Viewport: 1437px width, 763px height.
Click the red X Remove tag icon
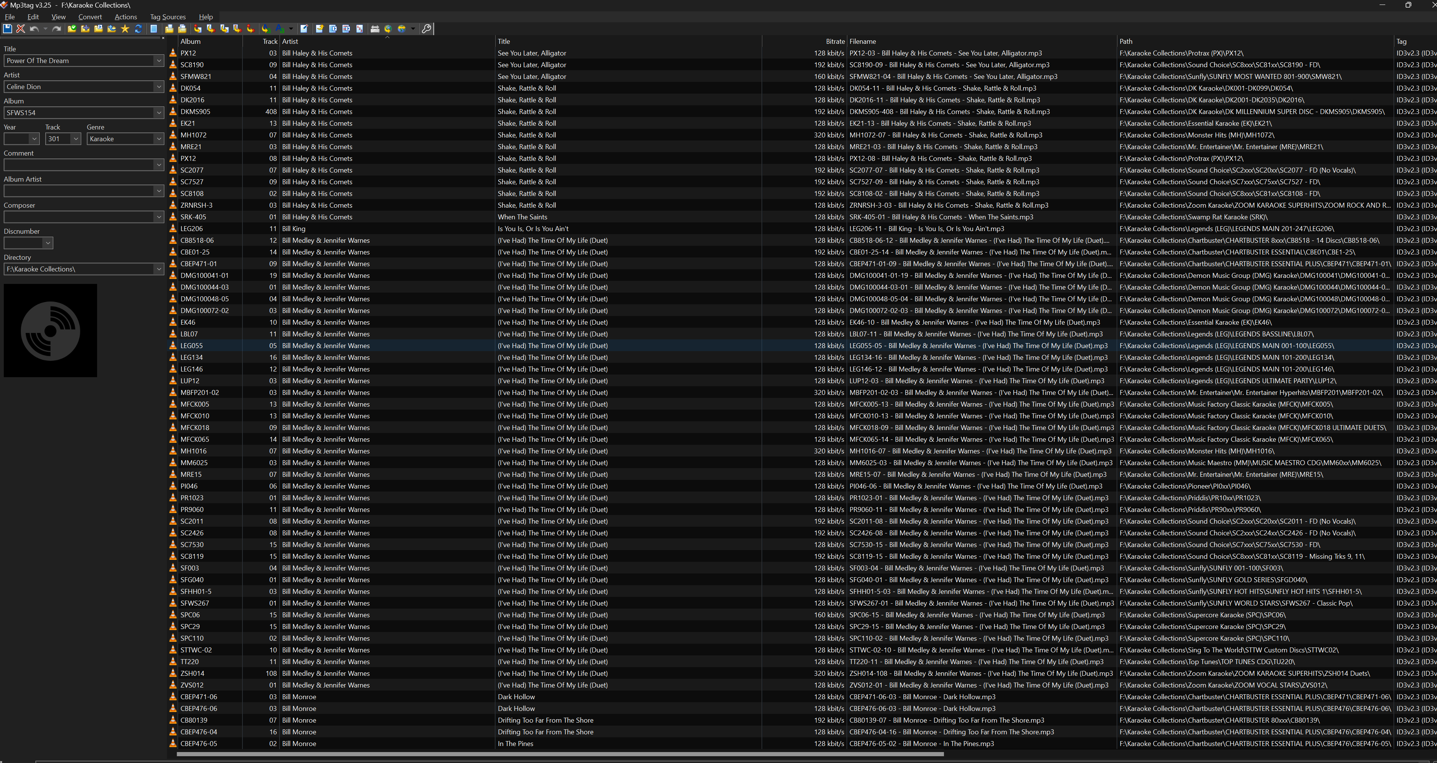pos(21,29)
